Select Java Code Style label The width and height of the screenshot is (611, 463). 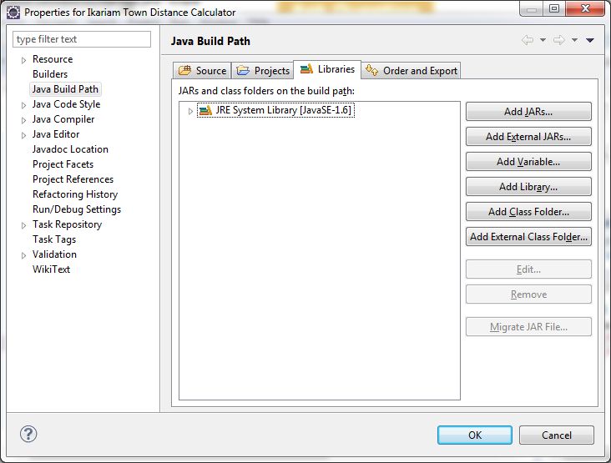(x=66, y=104)
